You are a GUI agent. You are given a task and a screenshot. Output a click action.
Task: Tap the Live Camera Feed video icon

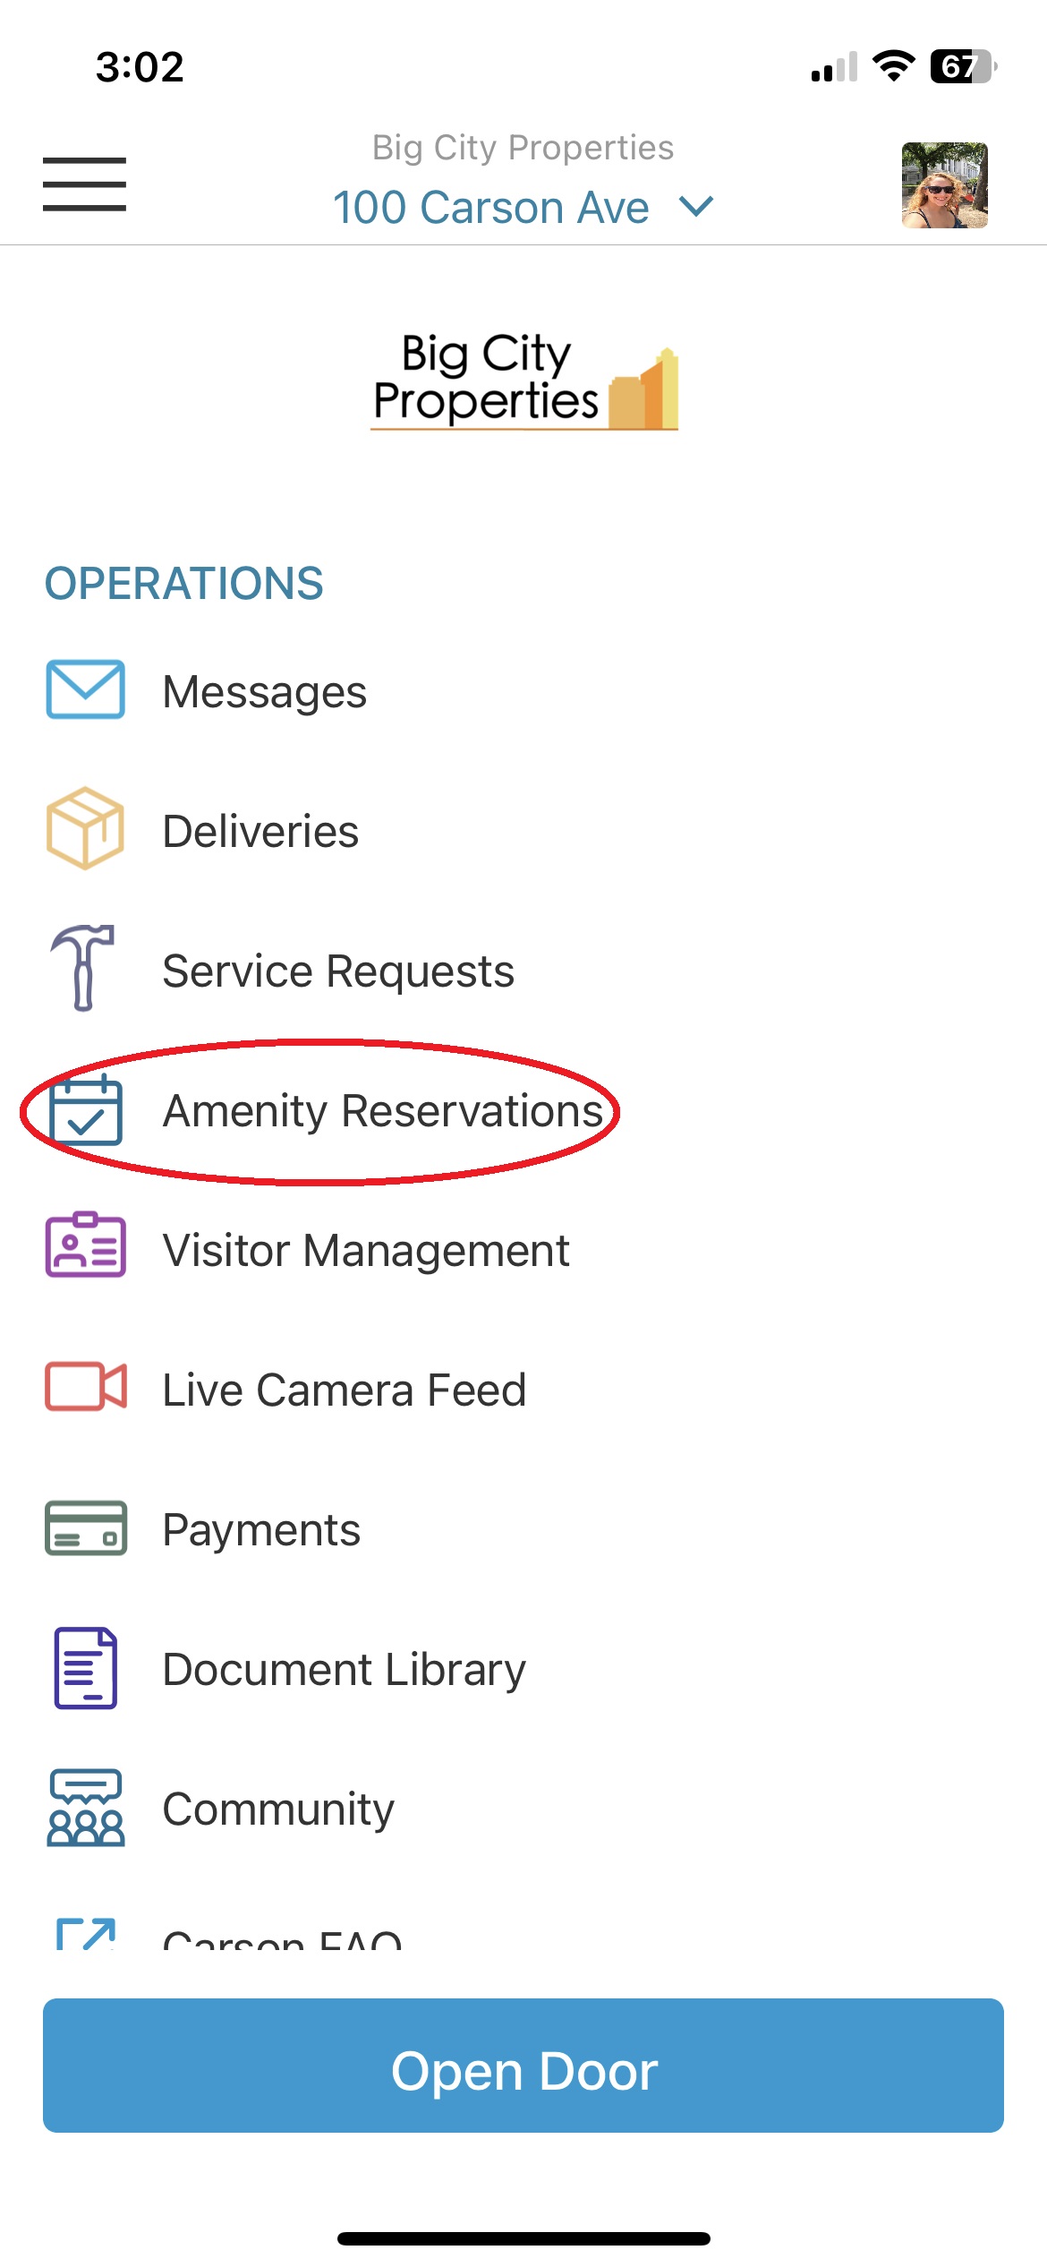86,1387
